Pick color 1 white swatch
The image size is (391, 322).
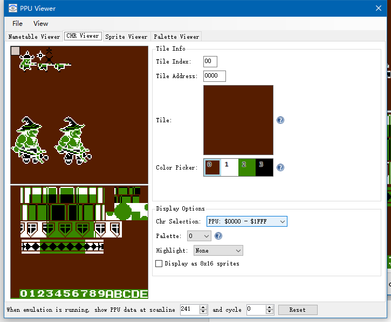click(230, 167)
